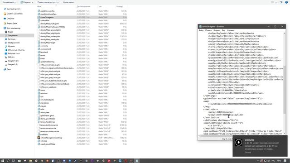Image resolution: width=290 pixels, height=163 pixels.
Task: Select densityMap_fruits.gdm file icon
Action: click(39, 24)
